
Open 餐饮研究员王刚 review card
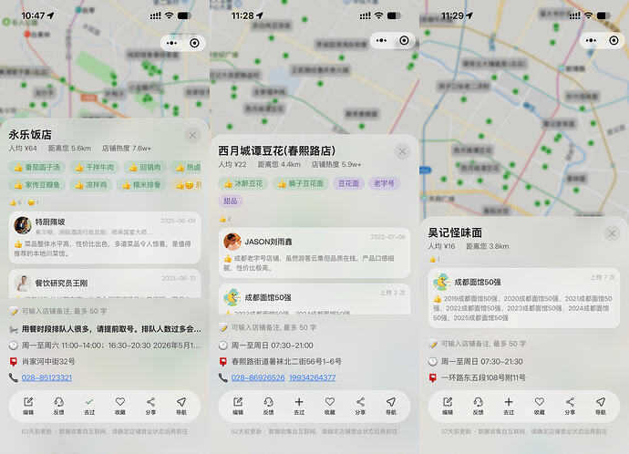[105, 284]
